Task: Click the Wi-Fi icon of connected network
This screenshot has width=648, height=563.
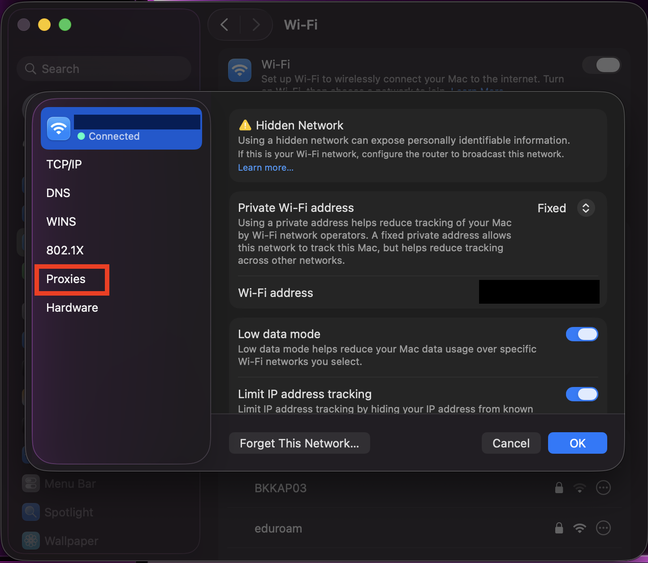Action: click(59, 129)
